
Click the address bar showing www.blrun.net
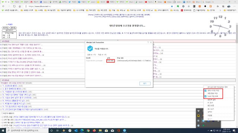(x=97, y=6)
